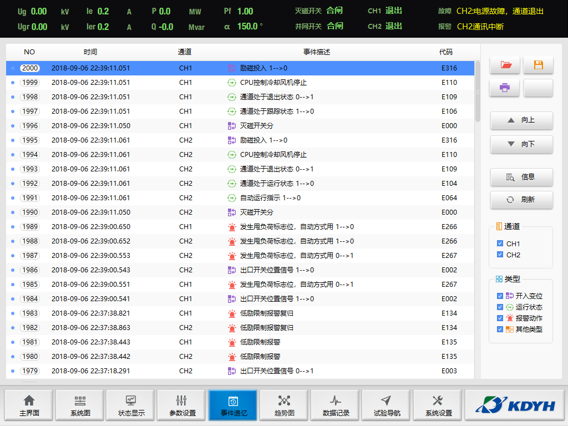
Task: Open the 主界面 home screen
Action: 29,405
